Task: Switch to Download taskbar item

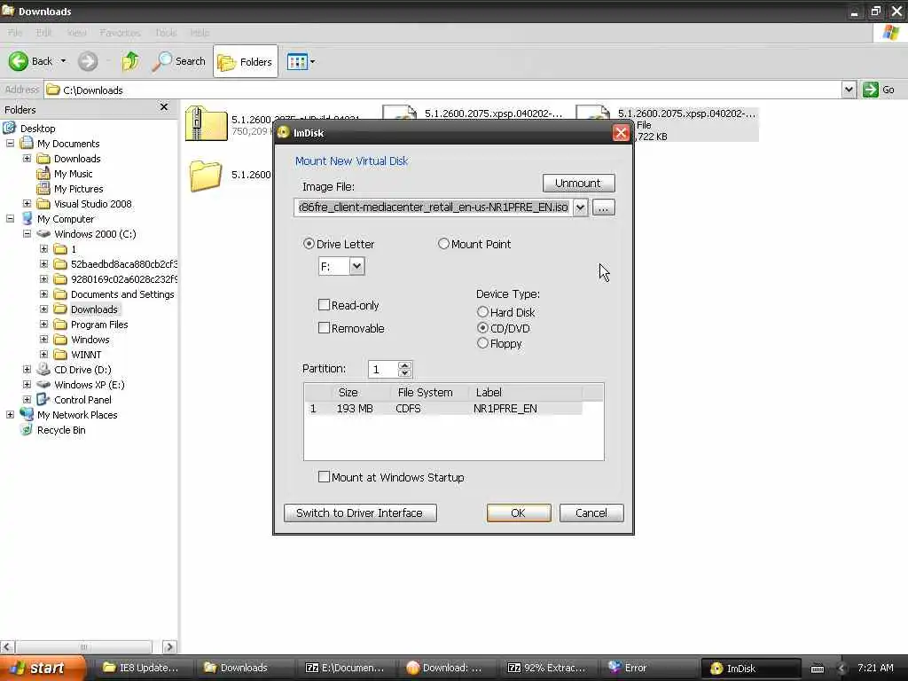Action: (445, 669)
